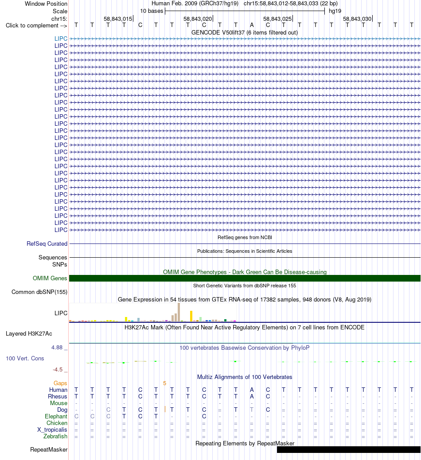Image resolution: width=421 pixels, height=460 pixels.
Task: Click the Window Position label
Action: click(46, 4)
